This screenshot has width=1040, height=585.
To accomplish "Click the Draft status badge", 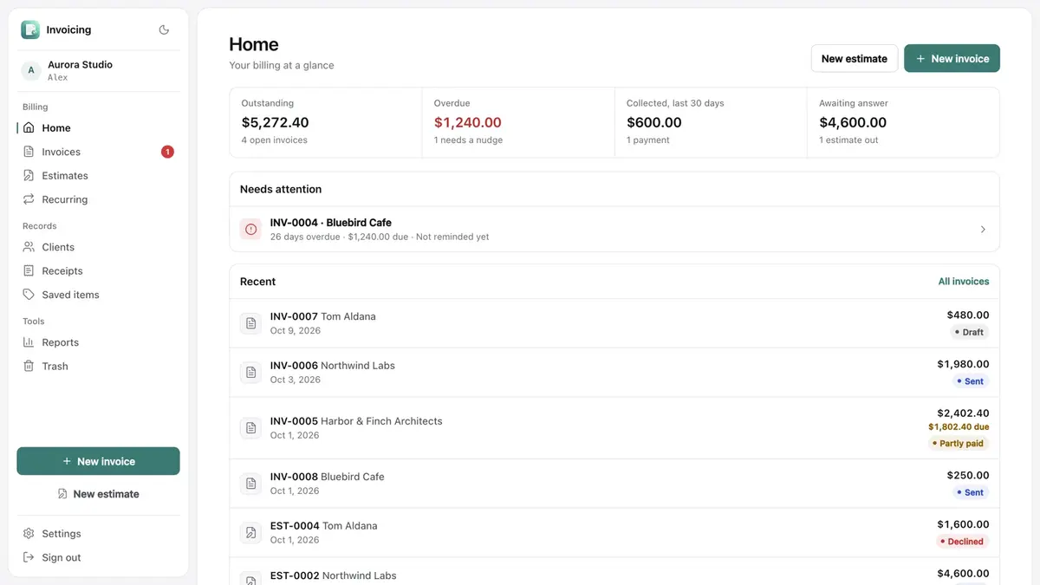I will [969, 332].
